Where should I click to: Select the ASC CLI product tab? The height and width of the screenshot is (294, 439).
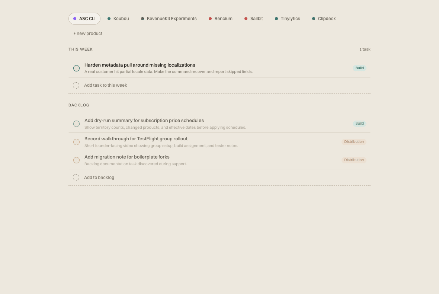click(x=84, y=19)
